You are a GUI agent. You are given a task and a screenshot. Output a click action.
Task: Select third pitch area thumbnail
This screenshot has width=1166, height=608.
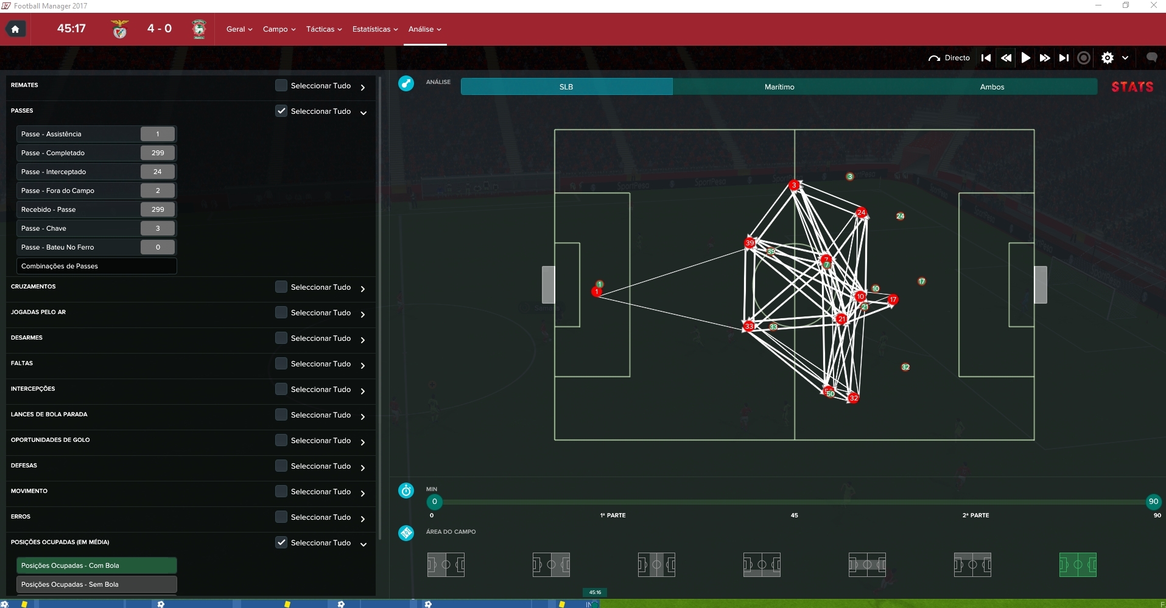656,565
